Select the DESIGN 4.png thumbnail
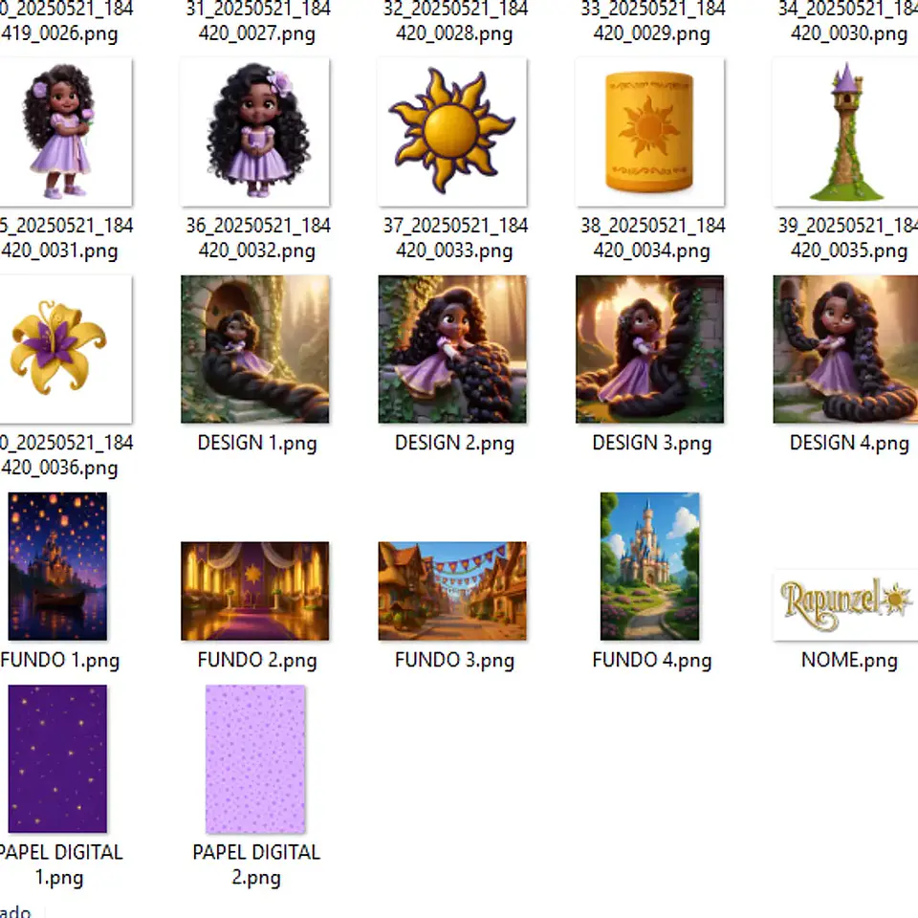Image resolution: width=918 pixels, height=918 pixels. pos(845,349)
